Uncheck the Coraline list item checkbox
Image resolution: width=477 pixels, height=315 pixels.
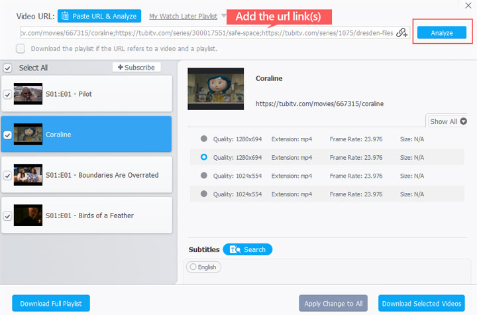[7, 135]
